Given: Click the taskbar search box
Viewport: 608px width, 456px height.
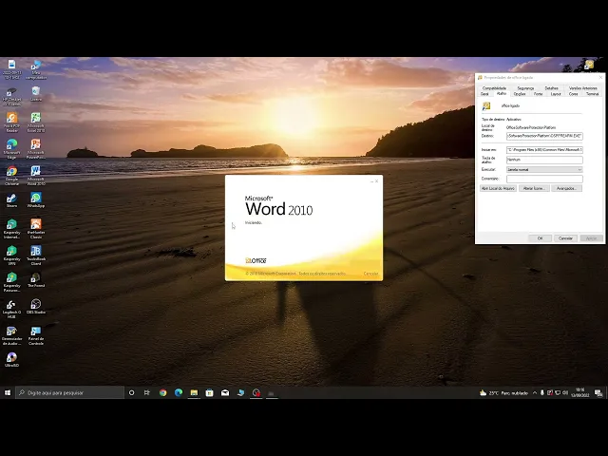Looking at the screenshot, I should tap(69, 392).
